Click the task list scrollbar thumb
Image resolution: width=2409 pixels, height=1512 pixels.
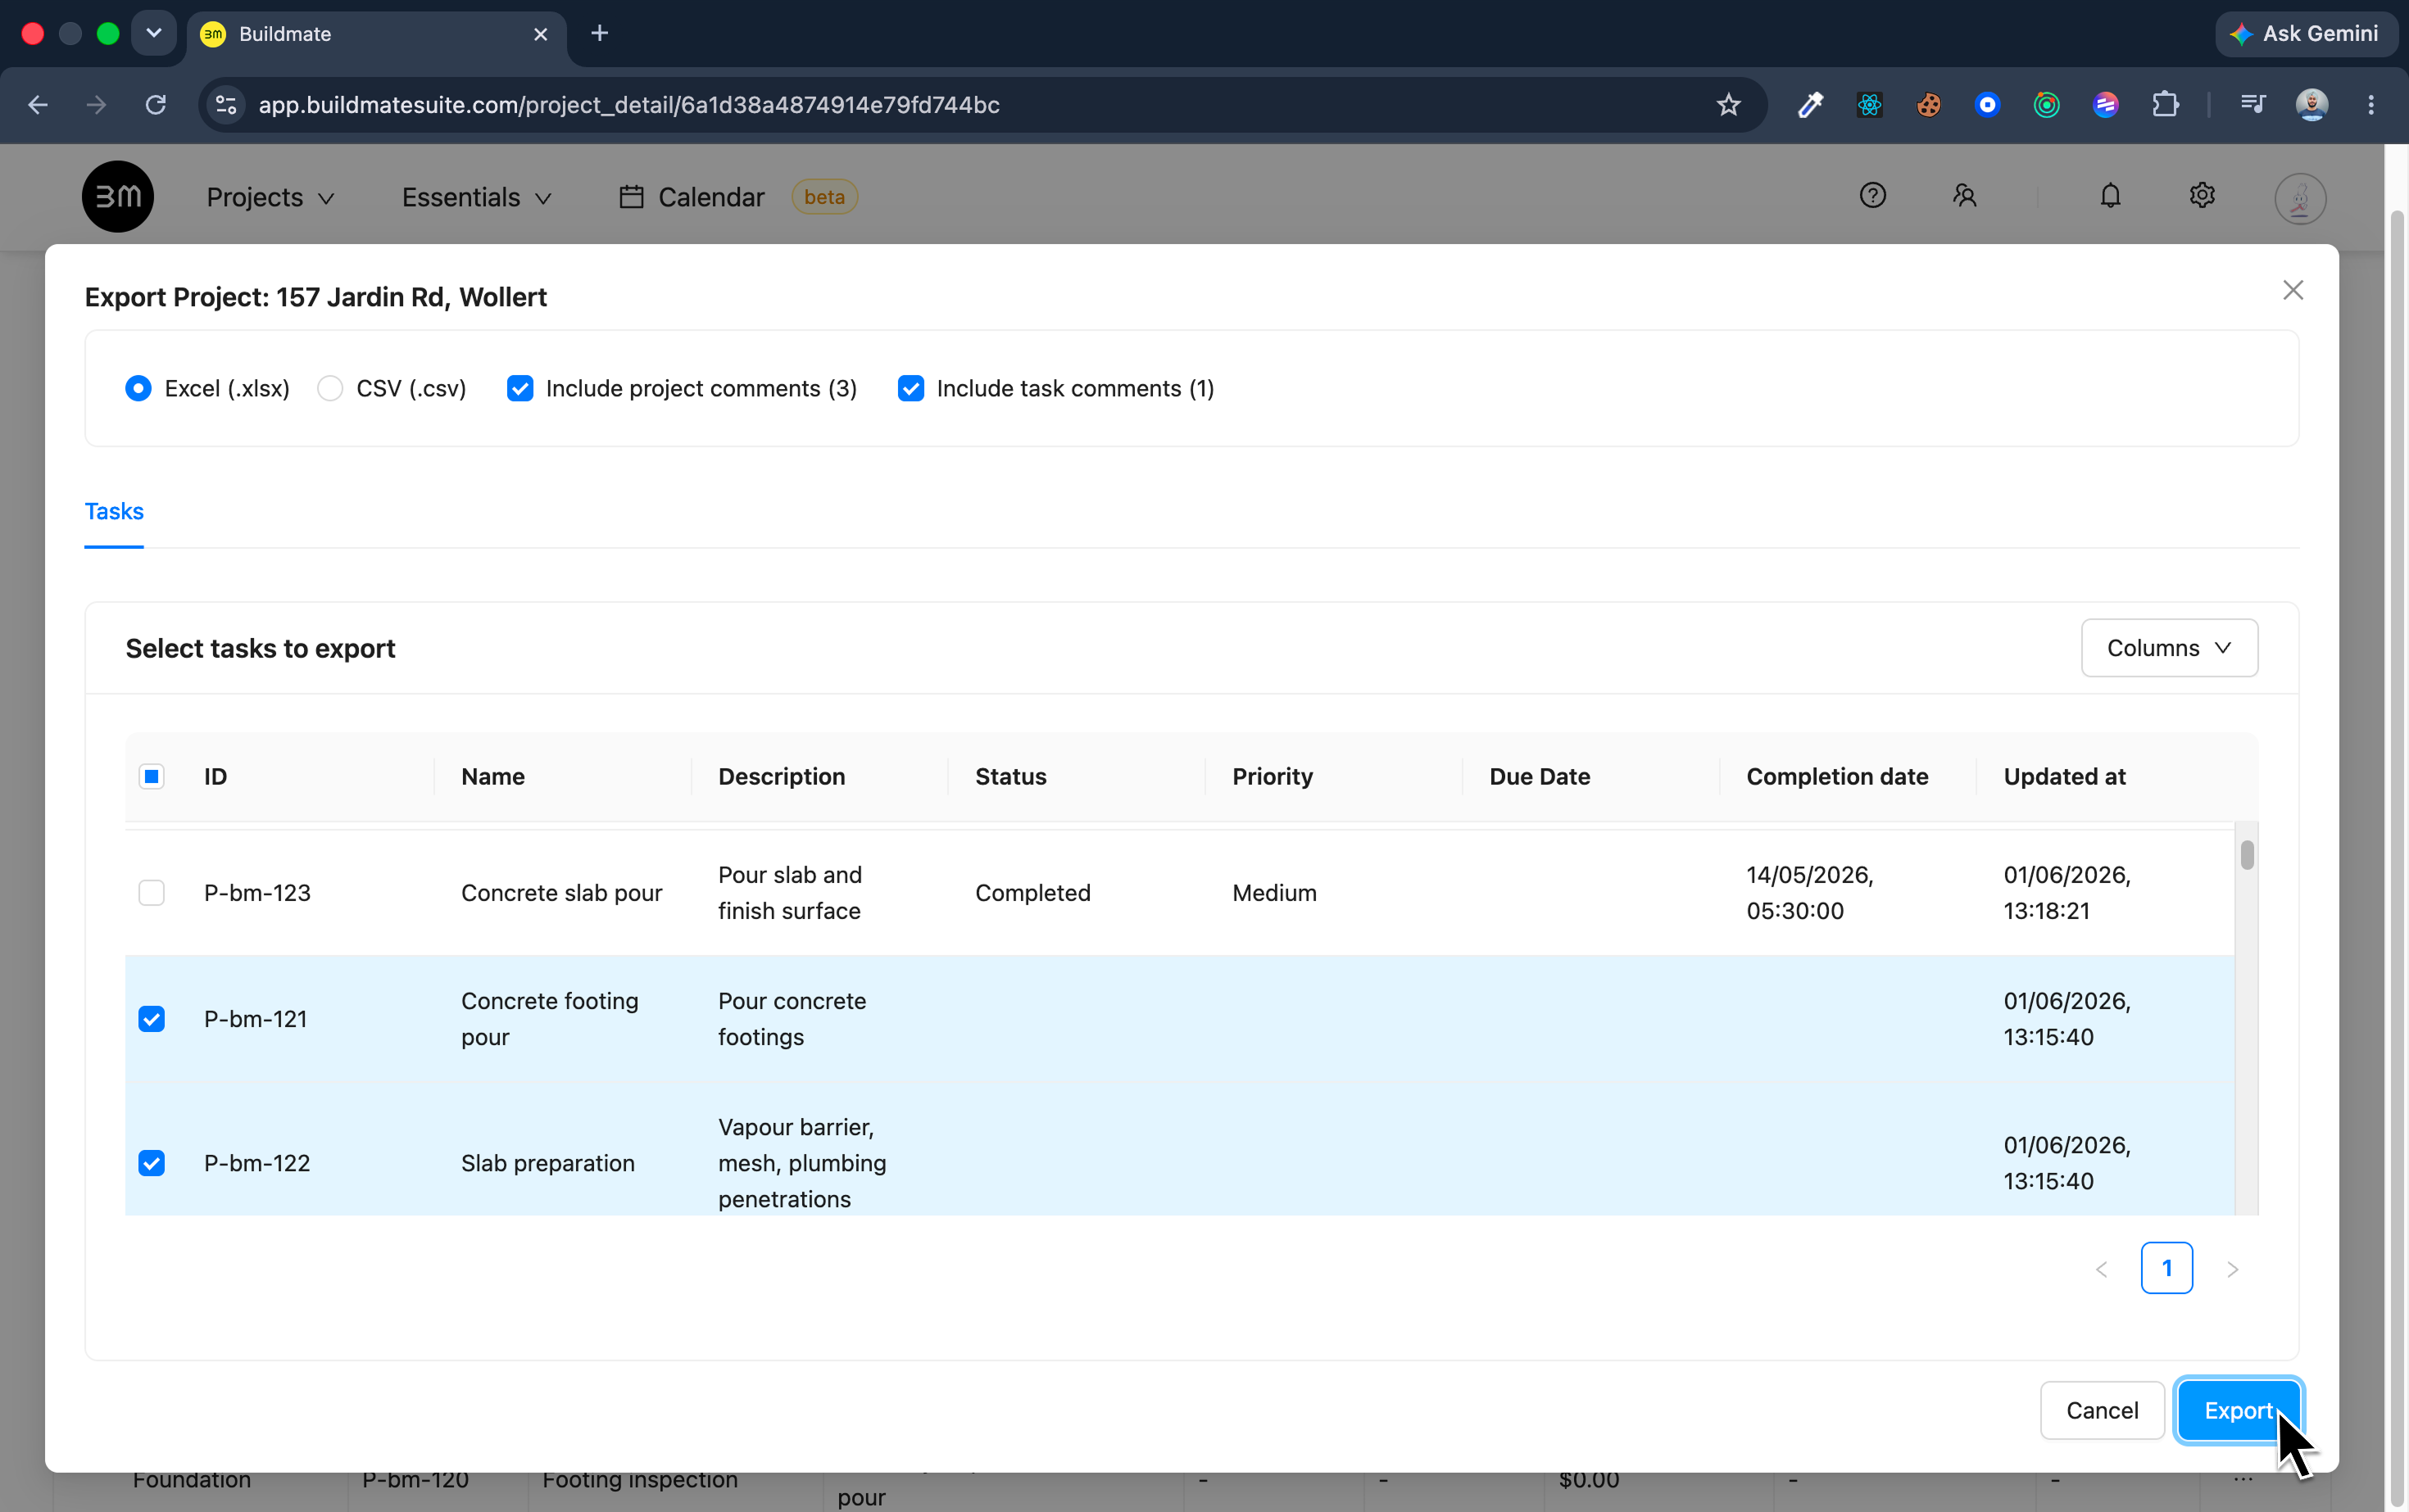(2247, 855)
